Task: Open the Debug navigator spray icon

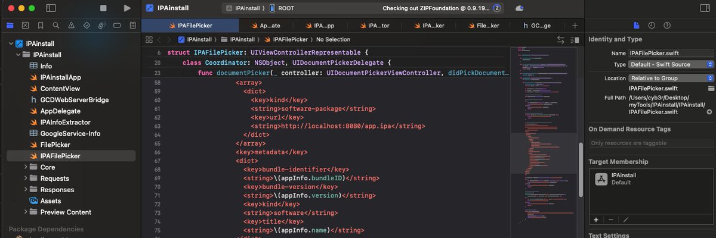Action: point(102,26)
